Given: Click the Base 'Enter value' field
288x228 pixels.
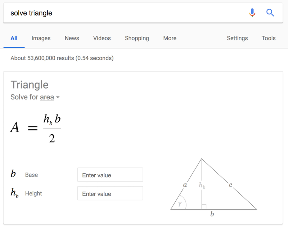Looking at the screenshot, I should tap(110, 175).
